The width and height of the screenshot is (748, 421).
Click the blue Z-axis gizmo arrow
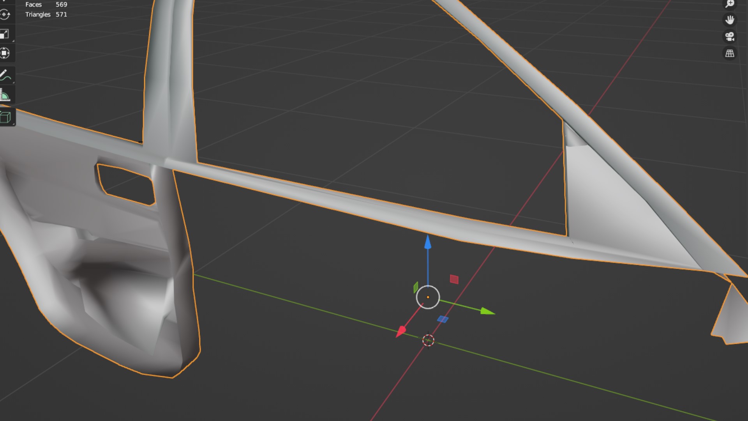428,242
